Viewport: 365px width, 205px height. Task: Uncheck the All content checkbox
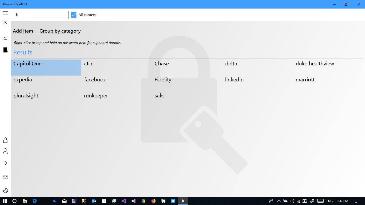point(73,15)
